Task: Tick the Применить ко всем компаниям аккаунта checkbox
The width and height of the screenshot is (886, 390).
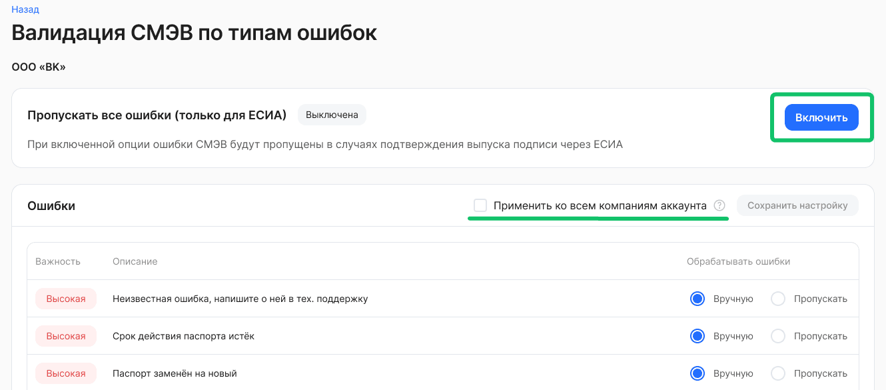Action: (x=480, y=205)
